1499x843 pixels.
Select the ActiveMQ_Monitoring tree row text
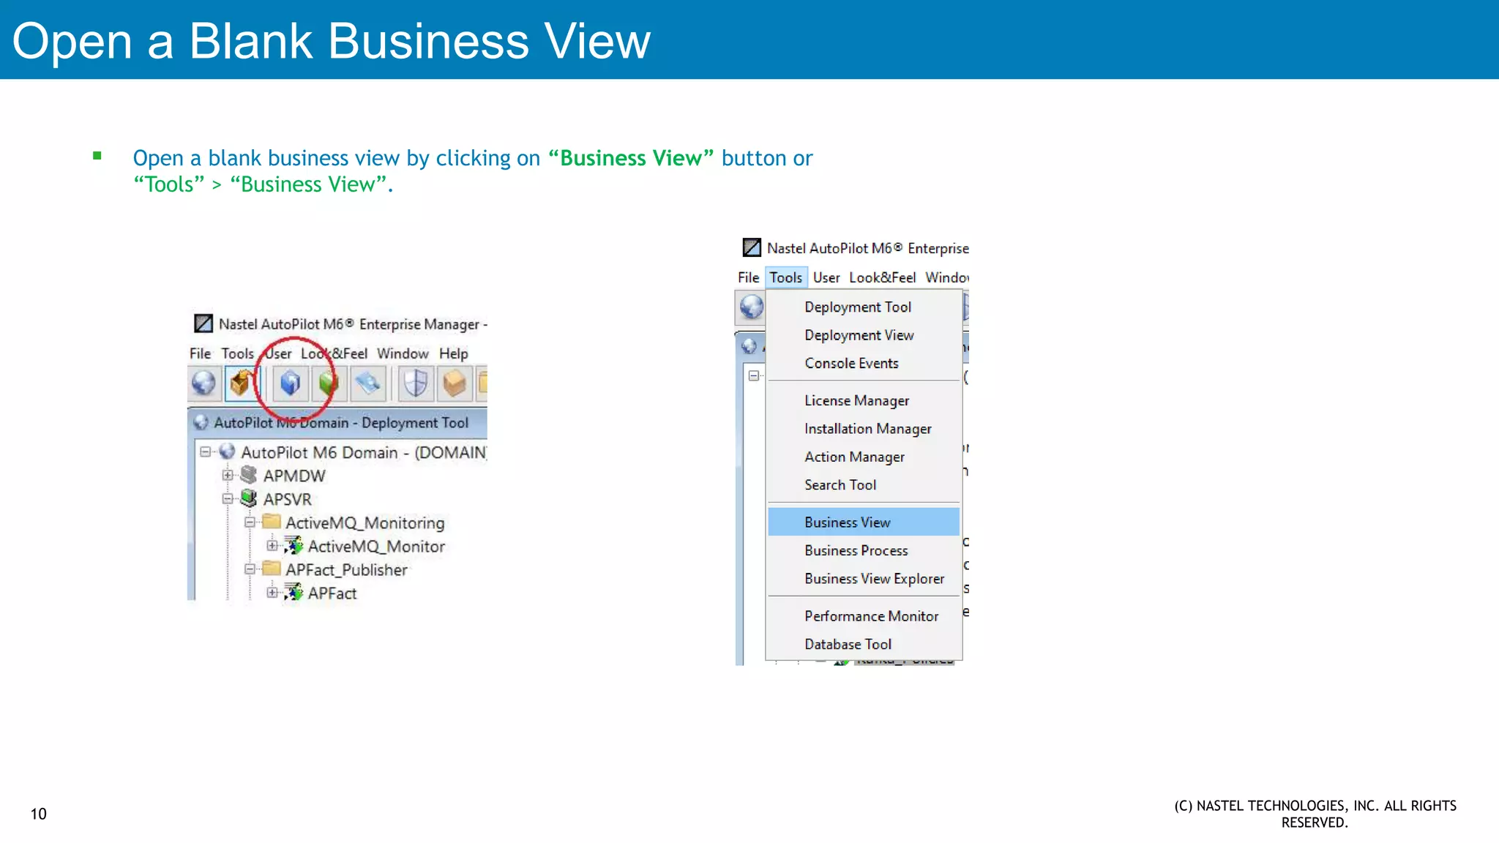click(x=365, y=522)
